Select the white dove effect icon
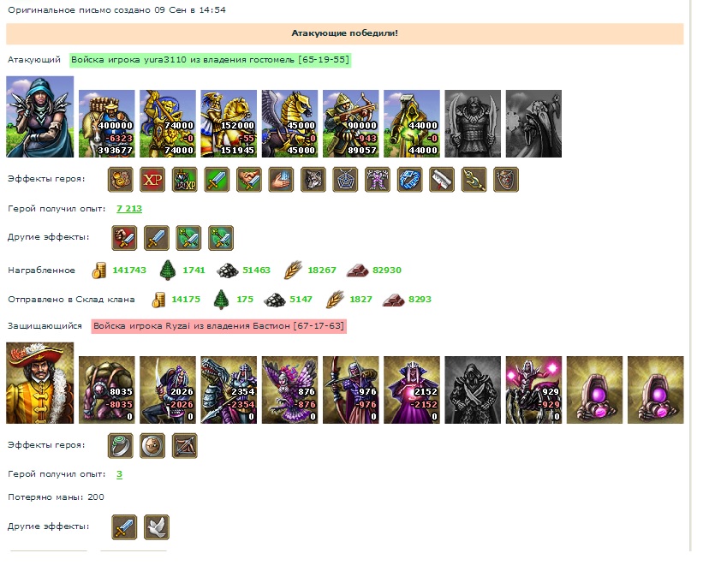The image size is (703, 565). point(157,527)
